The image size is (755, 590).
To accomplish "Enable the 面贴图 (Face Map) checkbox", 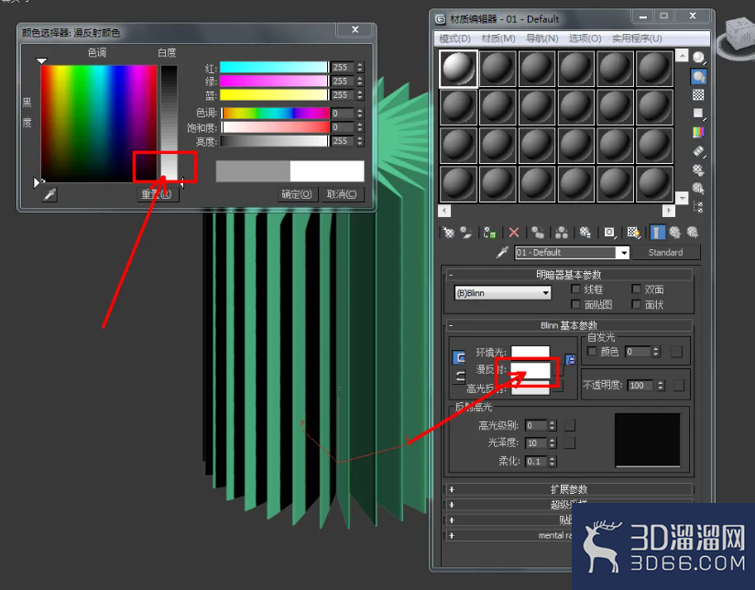I will pyautogui.click(x=575, y=304).
